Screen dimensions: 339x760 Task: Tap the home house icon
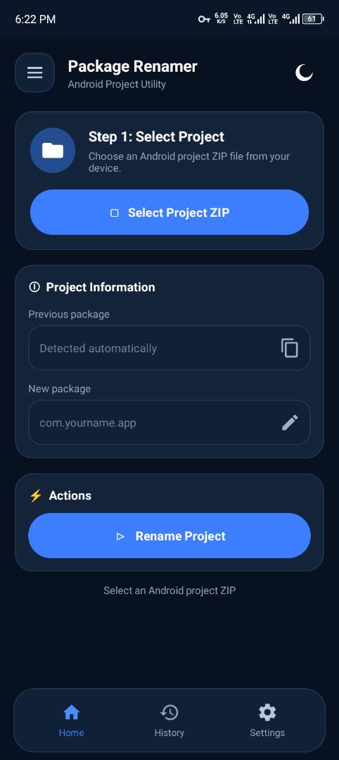[x=71, y=712]
